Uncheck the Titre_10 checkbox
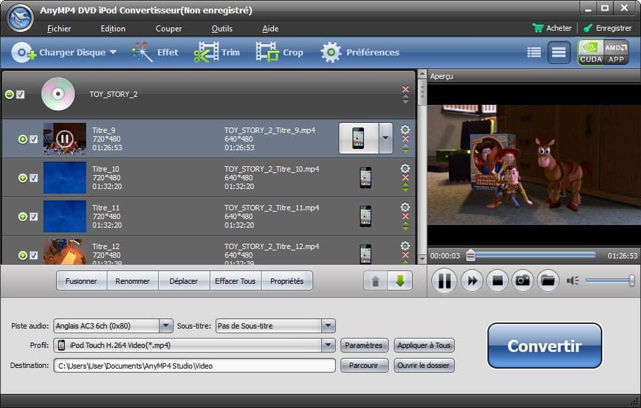The image size is (641, 408). pyautogui.click(x=33, y=178)
